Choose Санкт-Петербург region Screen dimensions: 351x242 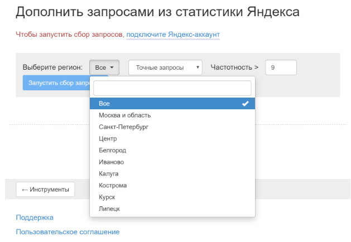(172, 127)
